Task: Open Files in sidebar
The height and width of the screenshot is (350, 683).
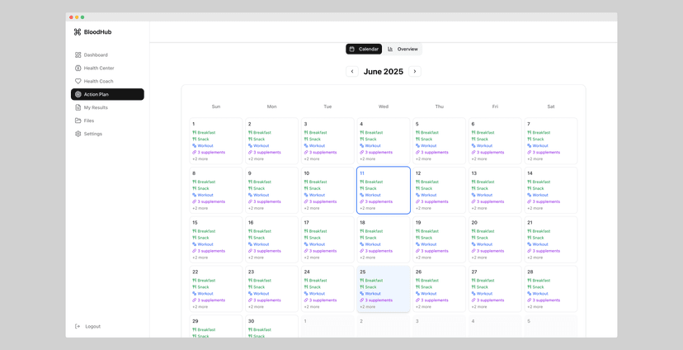Action: point(107,121)
